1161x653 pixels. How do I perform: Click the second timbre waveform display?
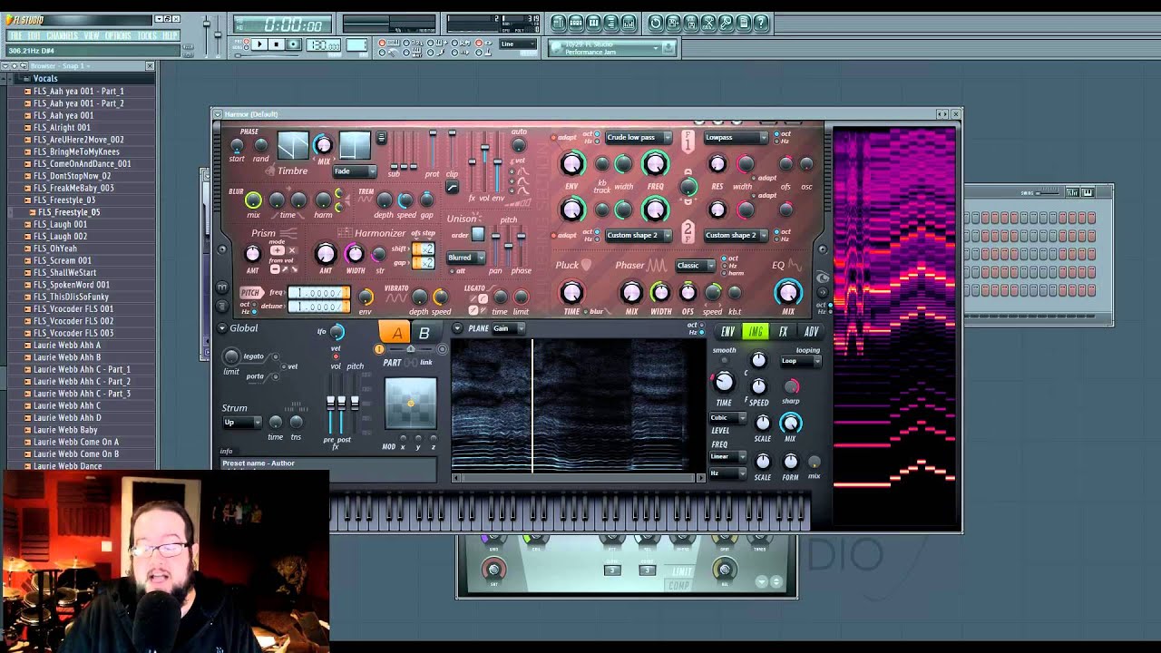coord(355,145)
